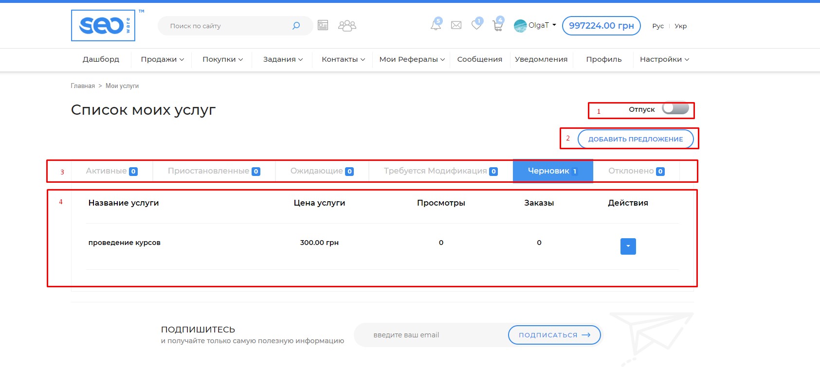Open the heart favorites icon
Viewport: 820px width, 367px height.
point(476,25)
